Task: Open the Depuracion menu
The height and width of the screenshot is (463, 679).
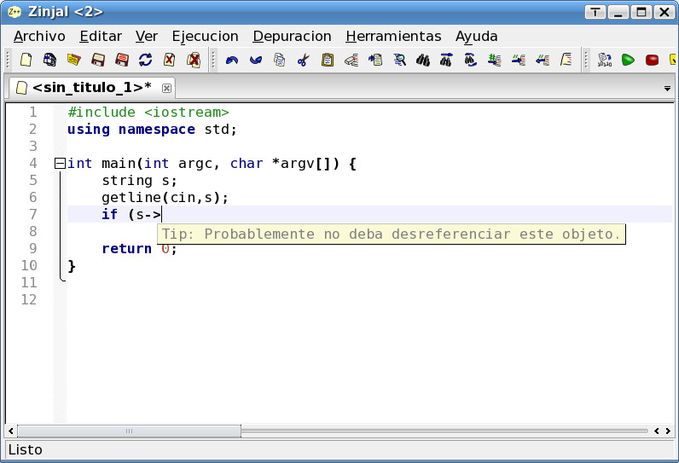Action: click(x=292, y=37)
